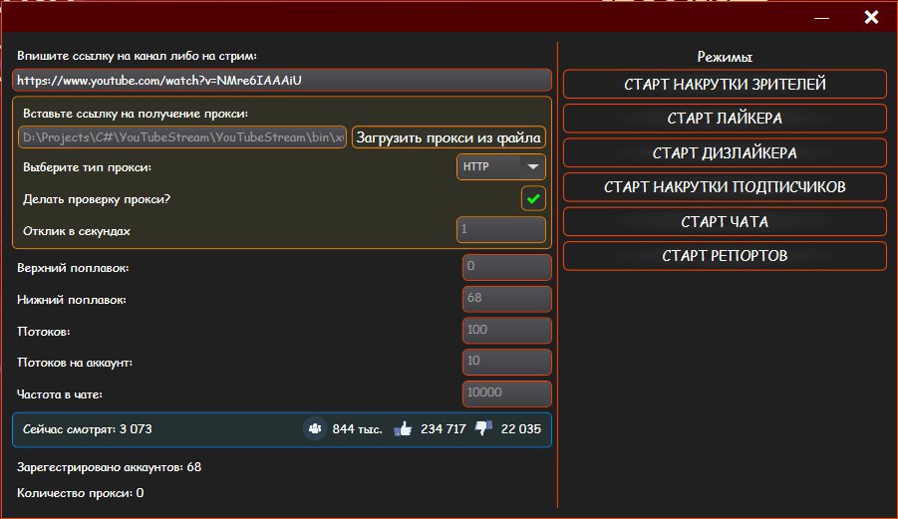Click the 'Нижний поплавок:' label
This screenshot has width=898, height=519.
(x=71, y=300)
